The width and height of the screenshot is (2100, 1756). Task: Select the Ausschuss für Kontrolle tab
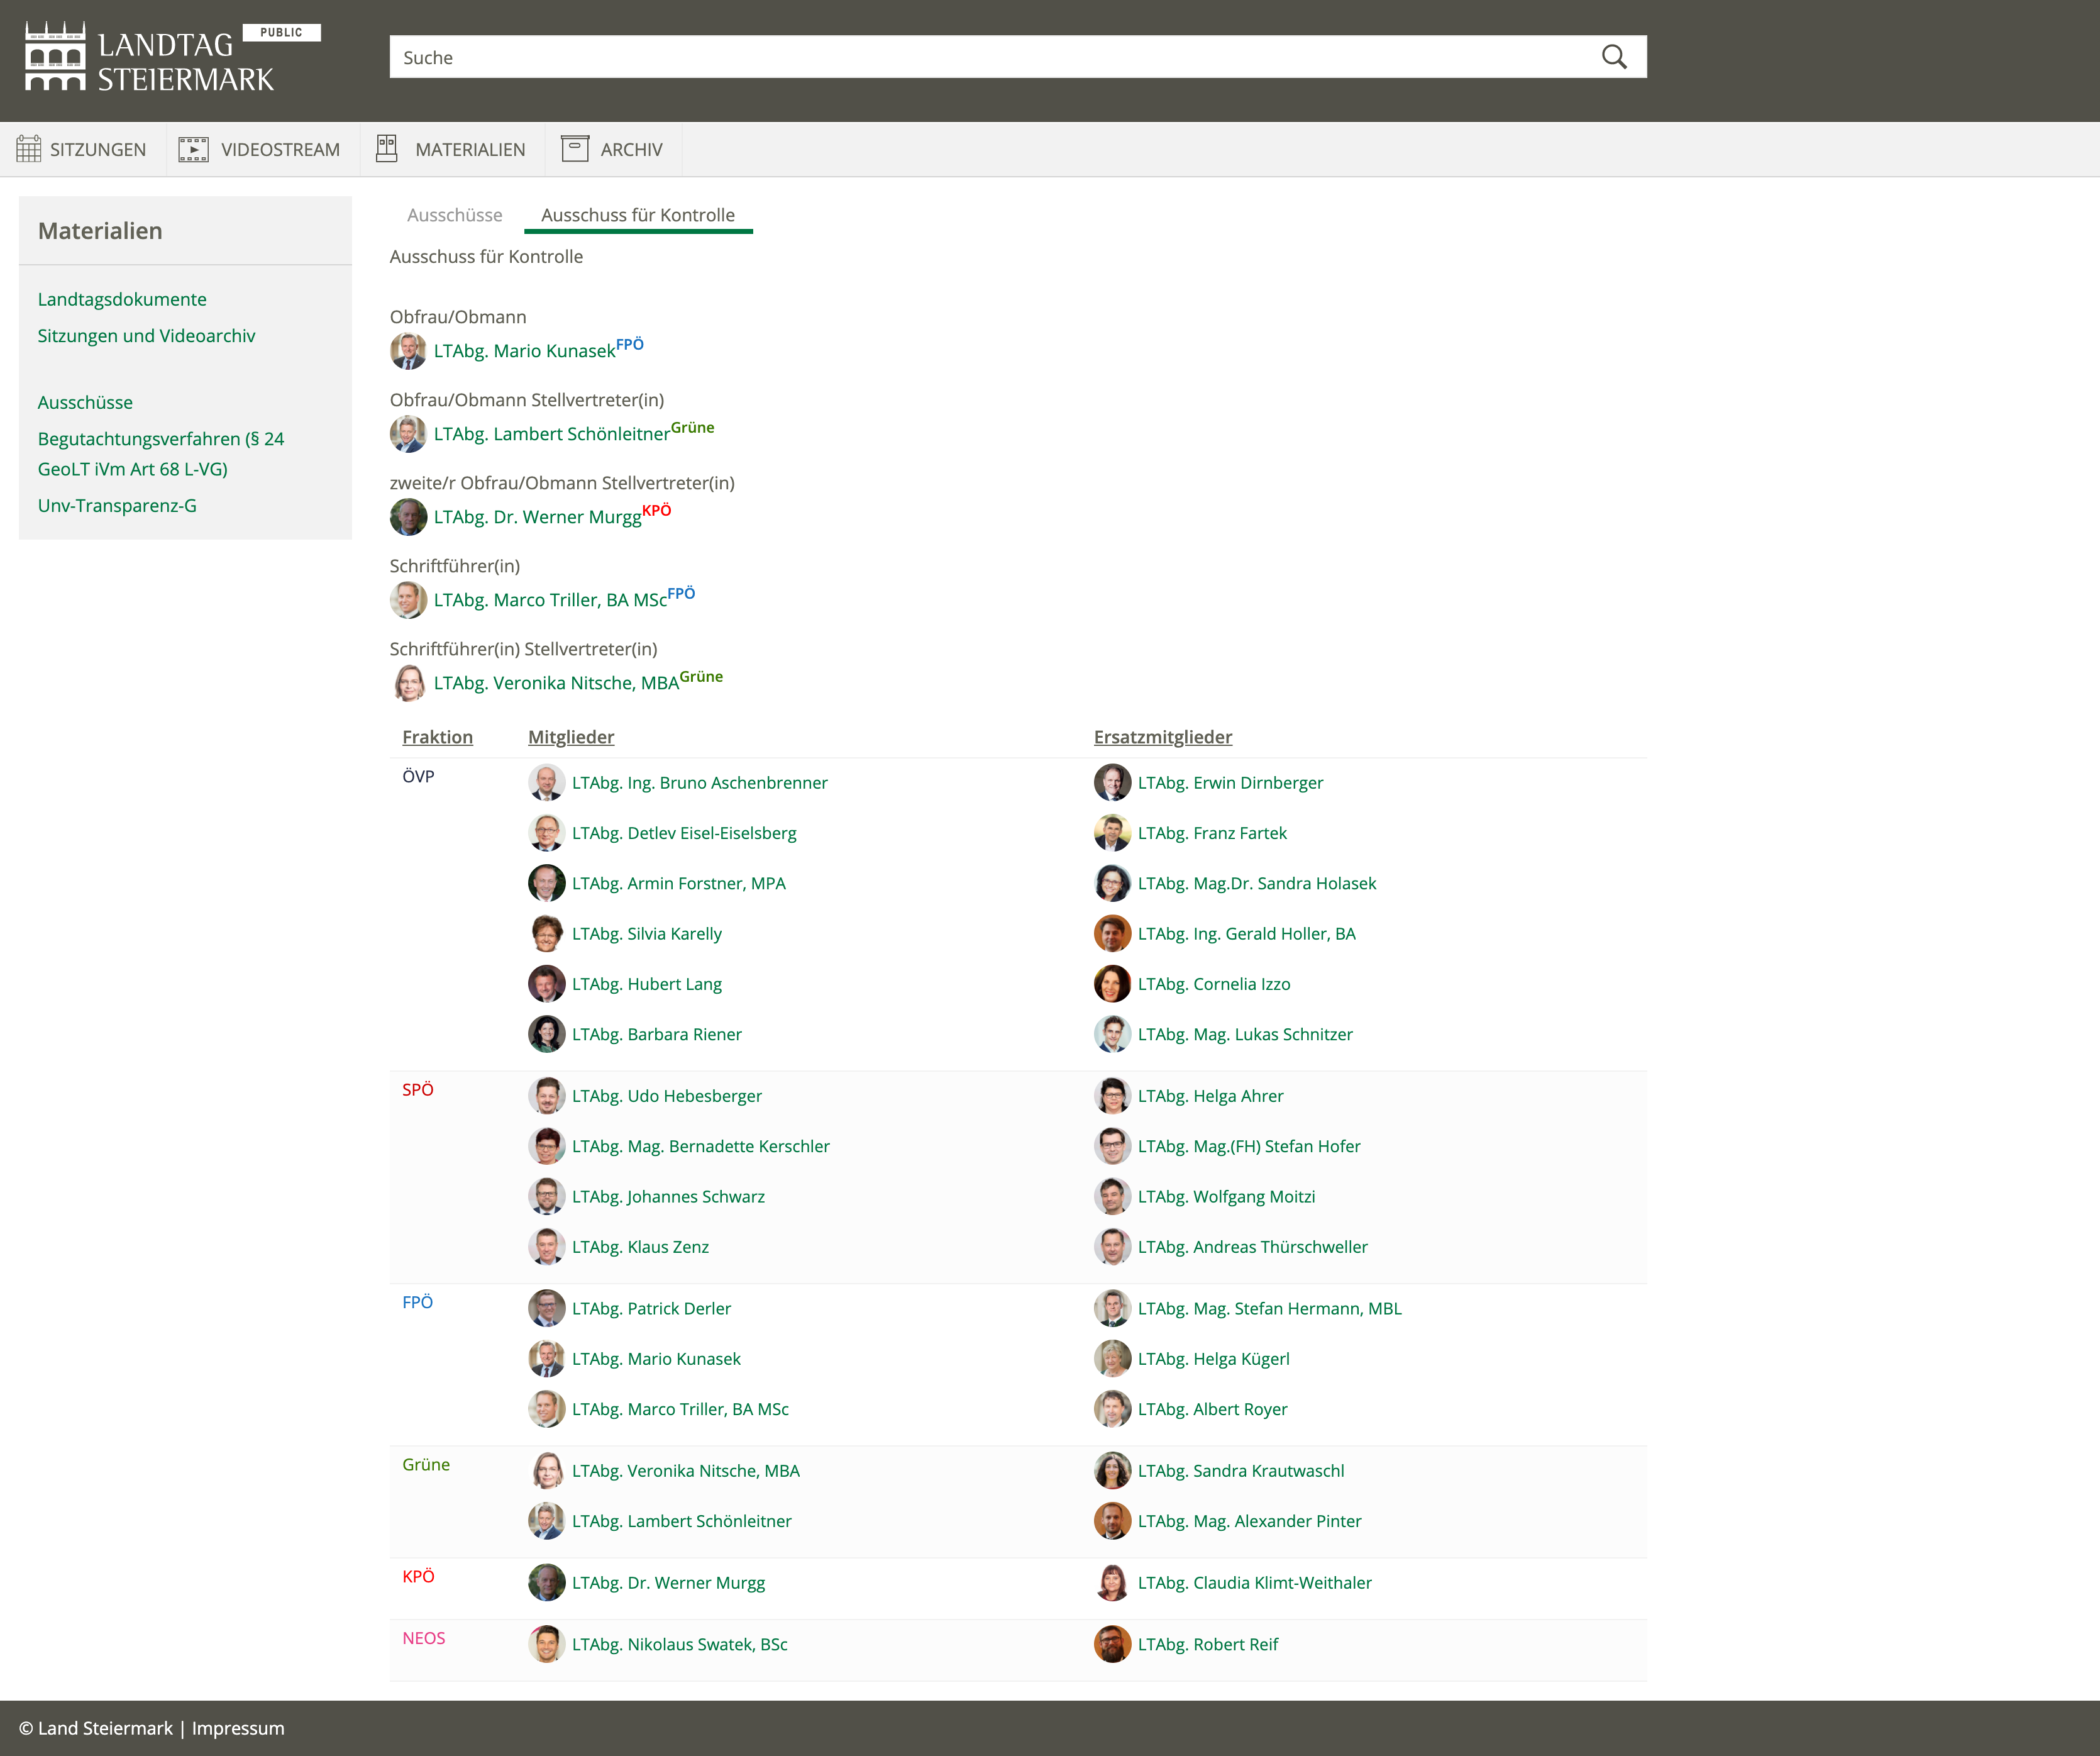[x=638, y=215]
